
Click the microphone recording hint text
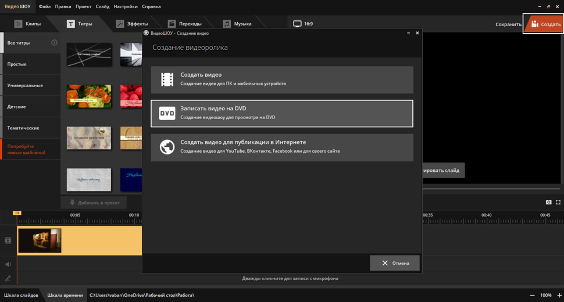(x=290, y=278)
